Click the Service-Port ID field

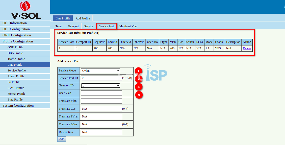tap(101, 78)
